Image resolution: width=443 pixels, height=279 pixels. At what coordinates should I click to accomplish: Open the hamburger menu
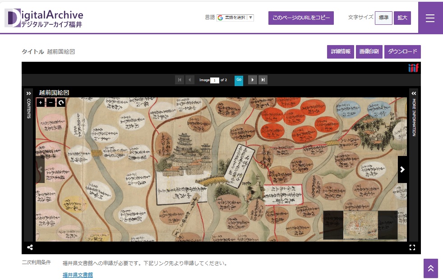[x=430, y=18]
